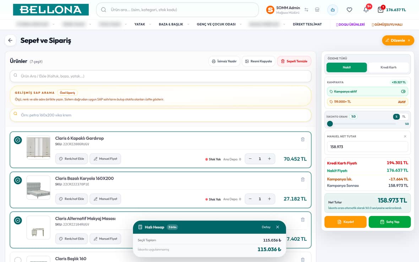Open Detay in Hızlı Hesap popup

(x=266, y=227)
